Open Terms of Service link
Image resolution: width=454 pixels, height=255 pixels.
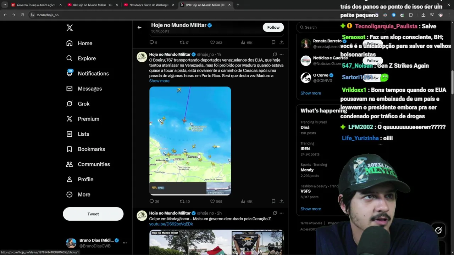[311, 223]
